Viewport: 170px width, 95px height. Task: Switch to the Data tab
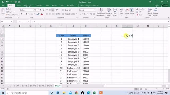(47, 6)
